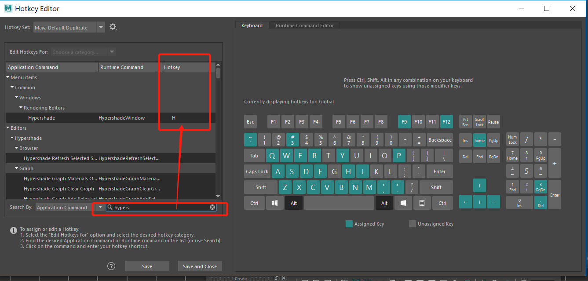Click the left Shift key

pos(261,187)
